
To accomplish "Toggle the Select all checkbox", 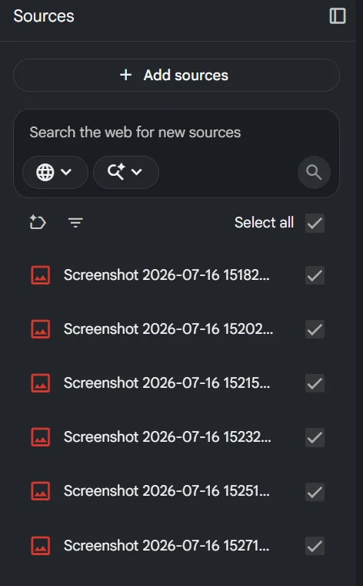I will 315,223.
